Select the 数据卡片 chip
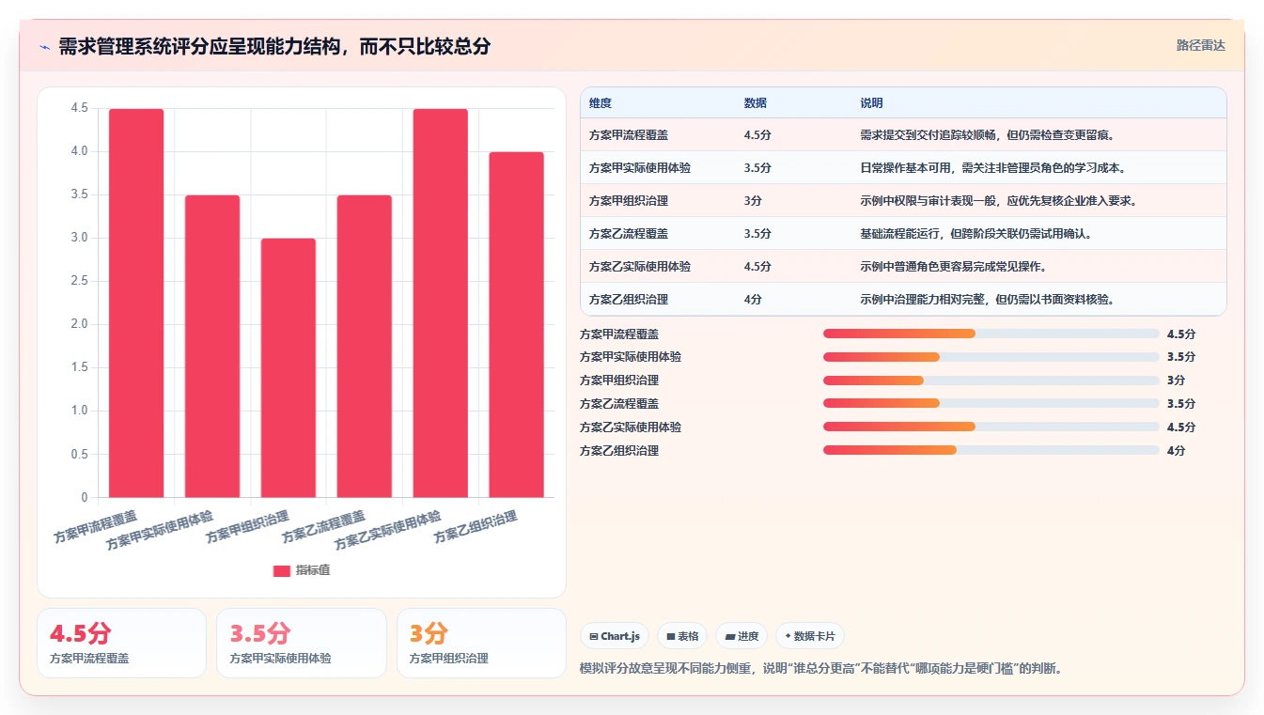The image size is (1264, 715). pos(809,636)
